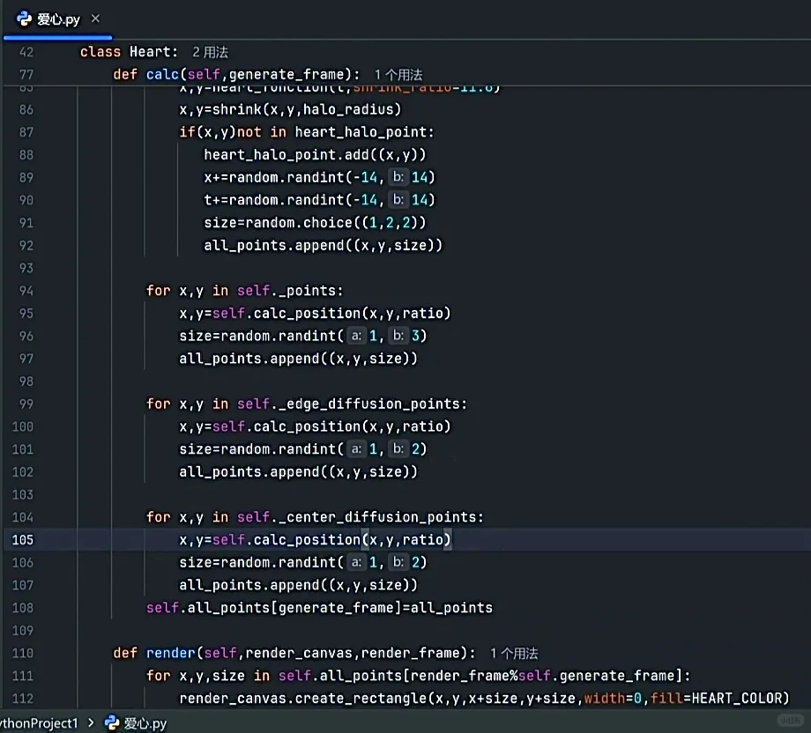Click 'all_points.append((x,y,size))' on line 92
Image resolution: width=811 pixels, height=733 pixels.
pyautogui.click(x=324, y=245)
